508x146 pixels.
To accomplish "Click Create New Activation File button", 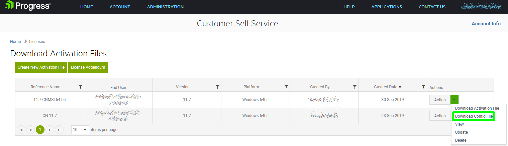I will (x=41, y=67).
